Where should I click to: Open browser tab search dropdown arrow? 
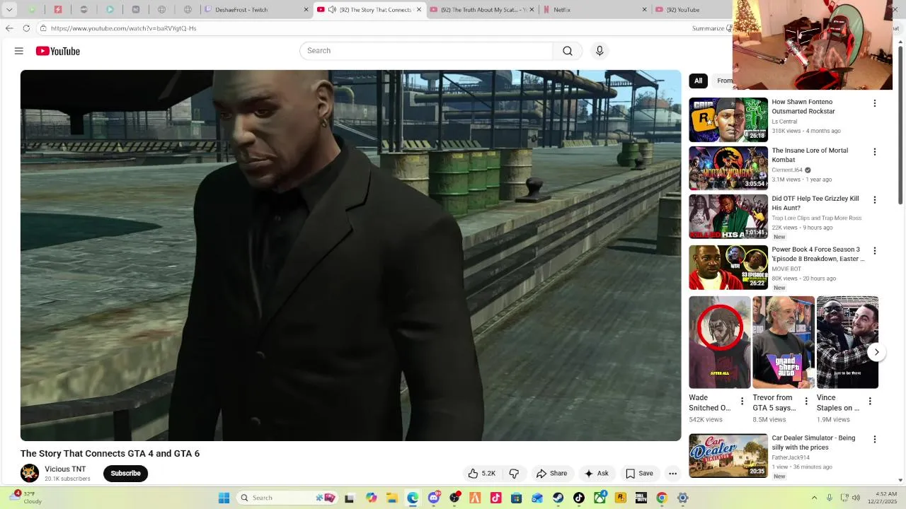[9, 10]
